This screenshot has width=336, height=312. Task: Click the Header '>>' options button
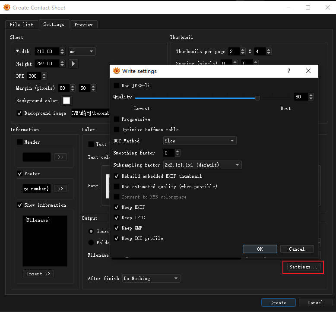tap(60, 157)
